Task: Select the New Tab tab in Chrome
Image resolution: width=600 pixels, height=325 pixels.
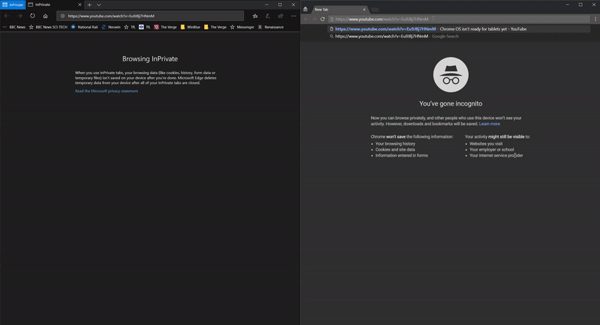Action: coord(339,10)
